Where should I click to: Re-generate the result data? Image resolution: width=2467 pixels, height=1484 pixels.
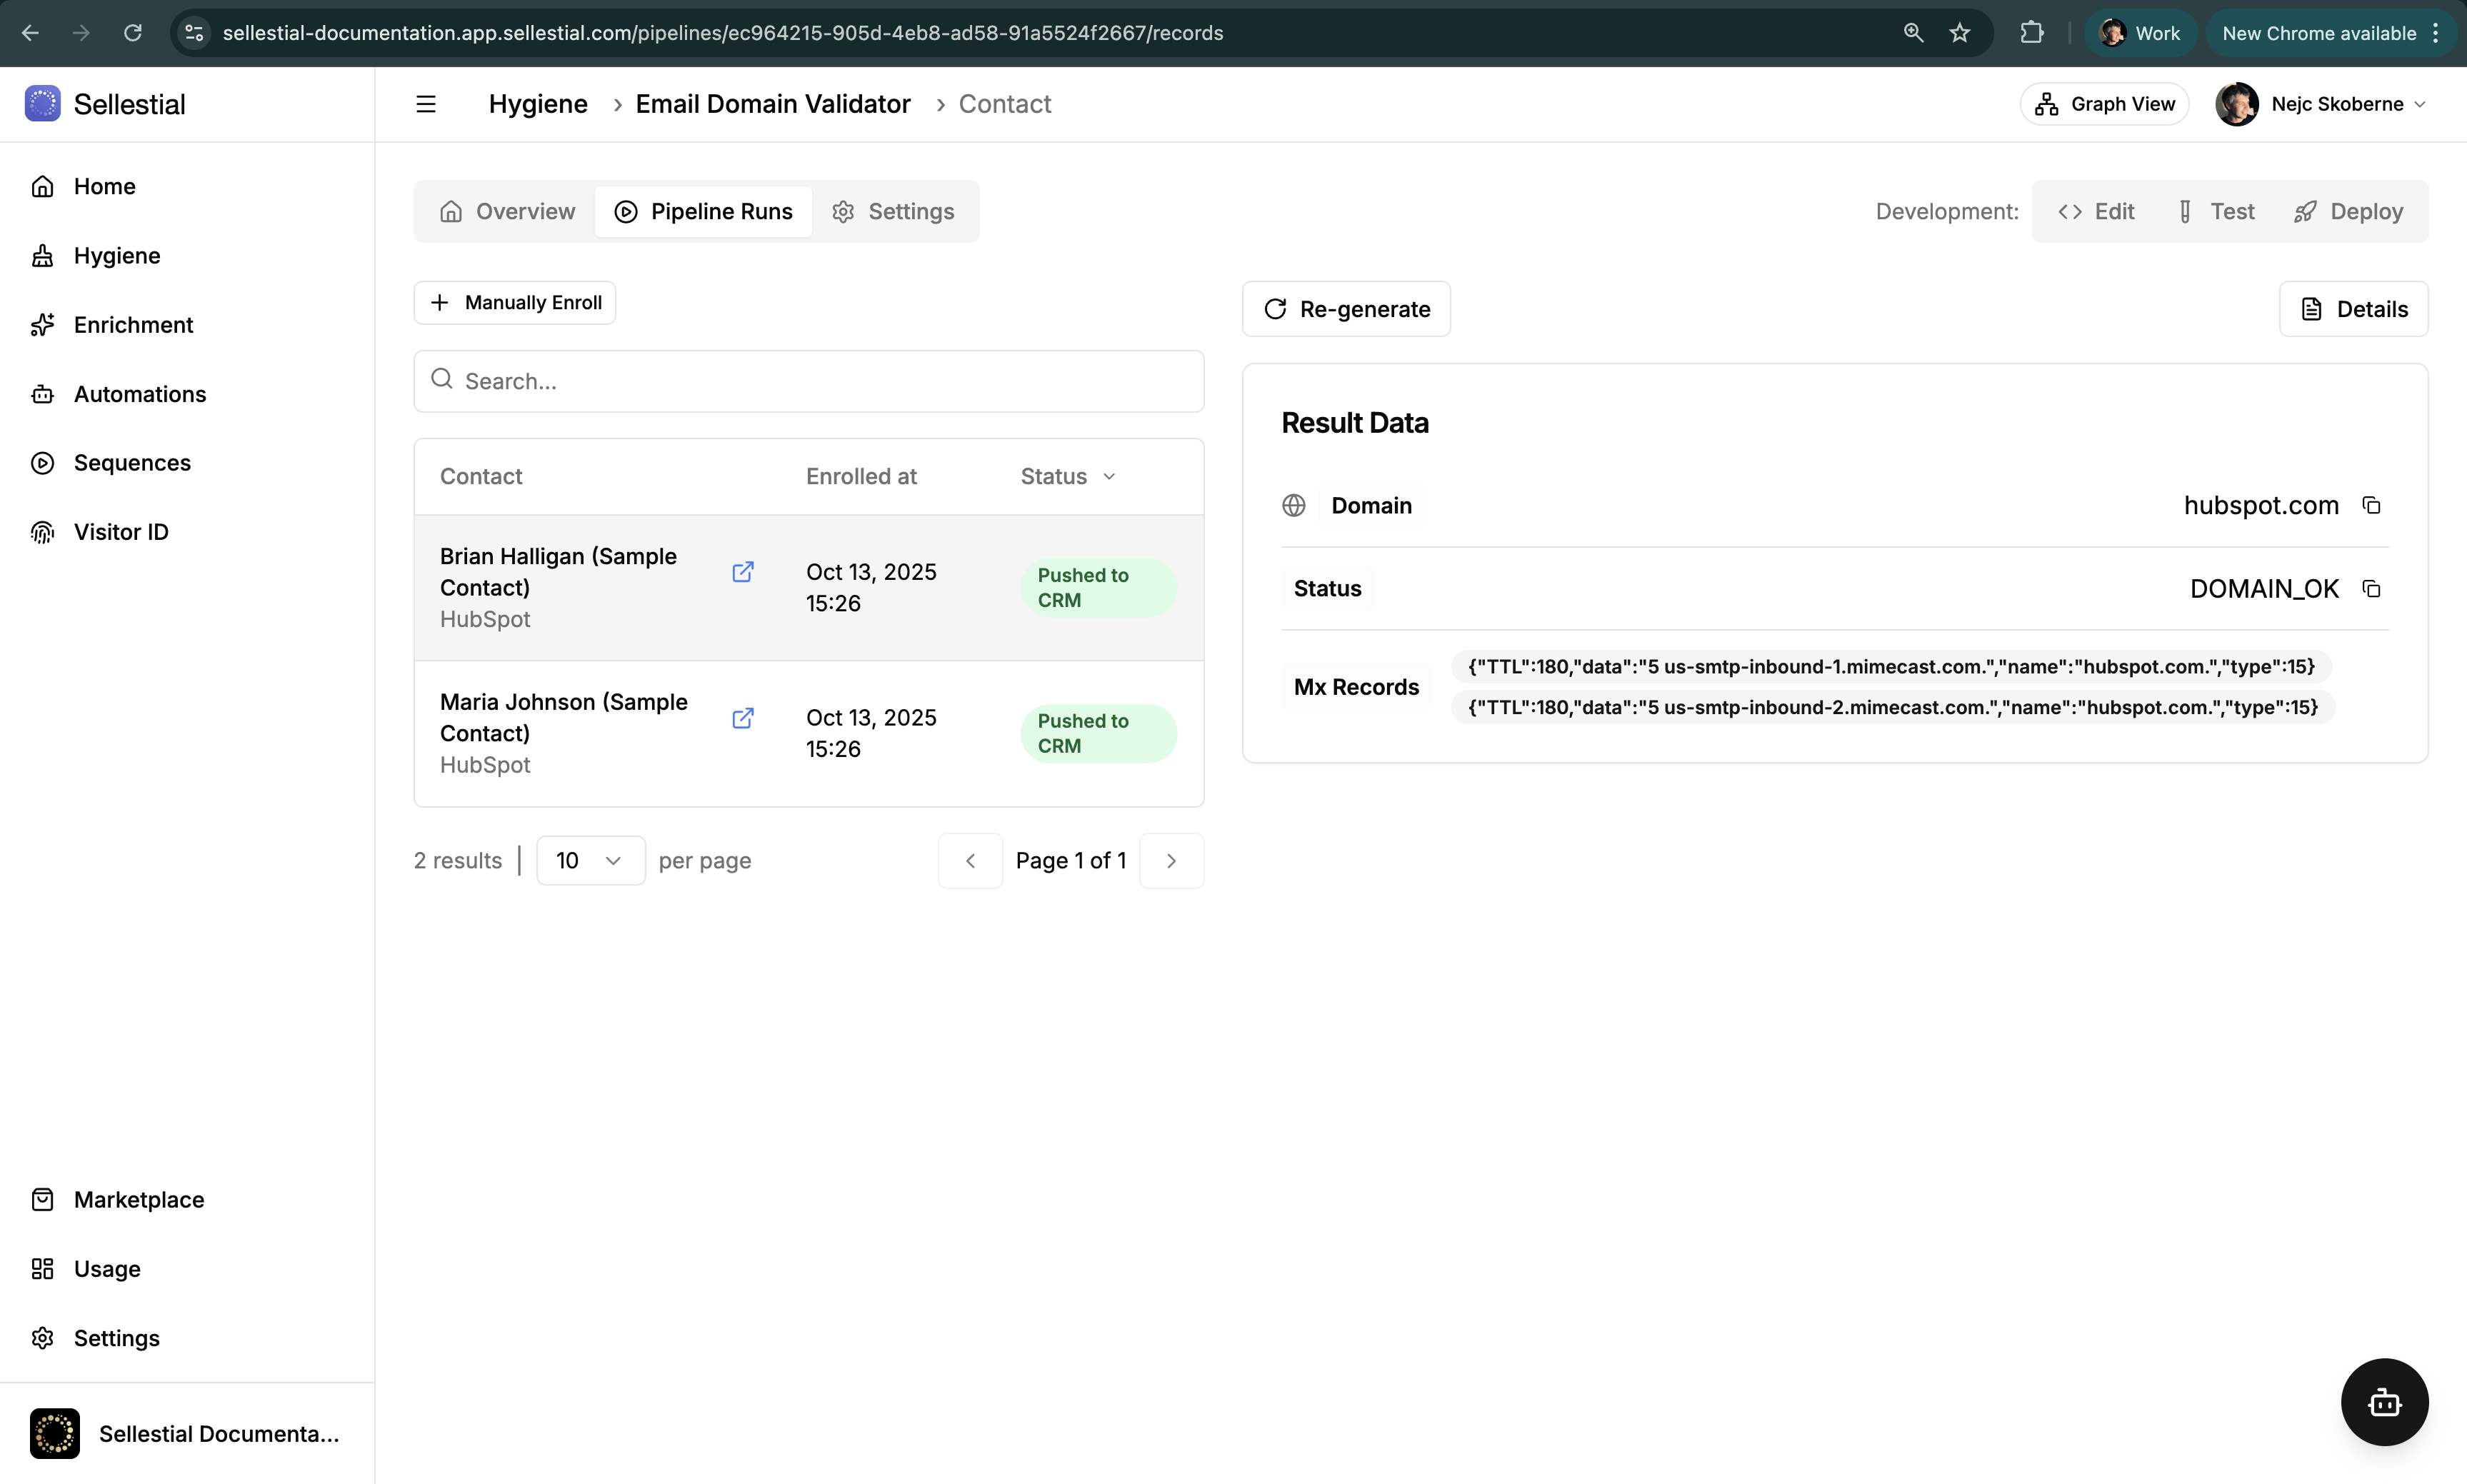[1346, 309]
